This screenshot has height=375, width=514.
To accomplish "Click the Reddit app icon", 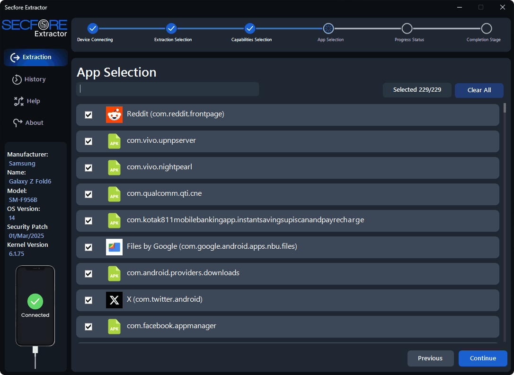I will tap(114, 114).
